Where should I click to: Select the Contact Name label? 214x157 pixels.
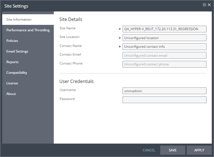71,46
